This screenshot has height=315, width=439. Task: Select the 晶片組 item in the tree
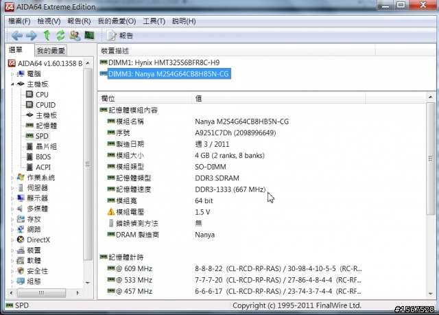(46, 146)
